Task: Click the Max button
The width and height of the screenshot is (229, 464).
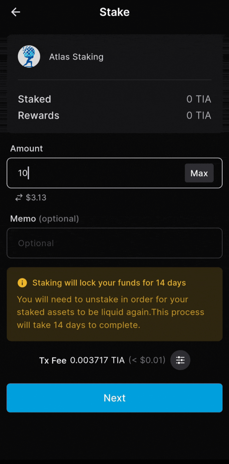Action: (199, 173)
